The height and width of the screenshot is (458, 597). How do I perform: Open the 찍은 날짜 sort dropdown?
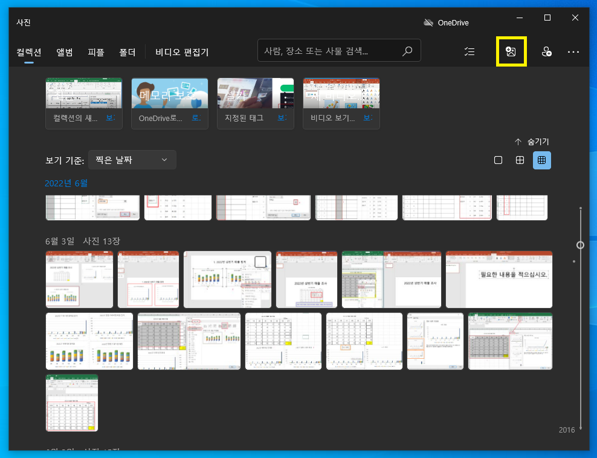(132, 160)
